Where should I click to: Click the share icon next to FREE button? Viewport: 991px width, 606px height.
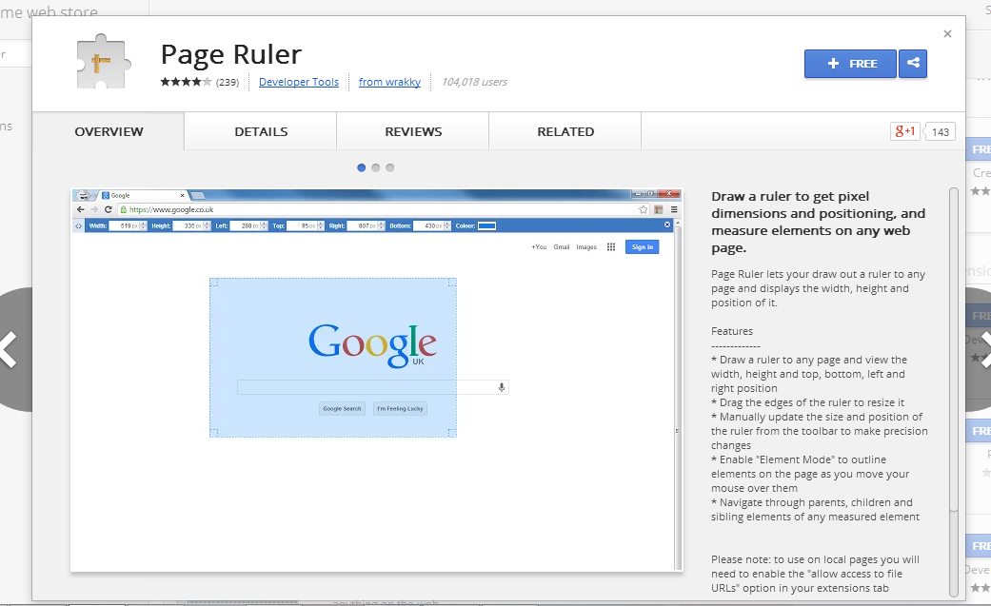[x=913, y=63]
